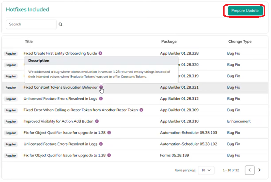Sort by the Title column header
Viewport: 271px width, 182px height.
coord(29,42)
